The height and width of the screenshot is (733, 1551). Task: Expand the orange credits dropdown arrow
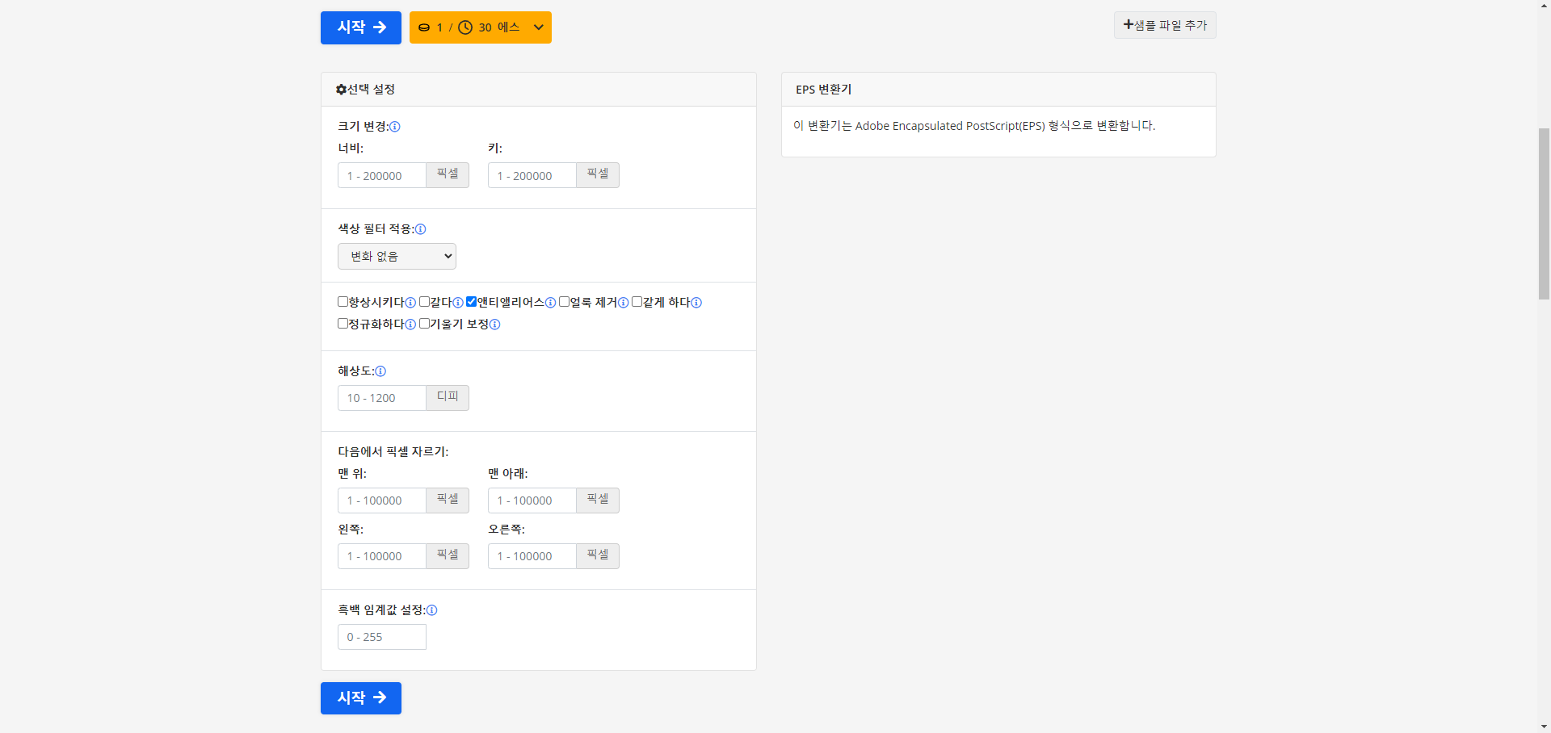pyautogui.click(x=539, y=27)
